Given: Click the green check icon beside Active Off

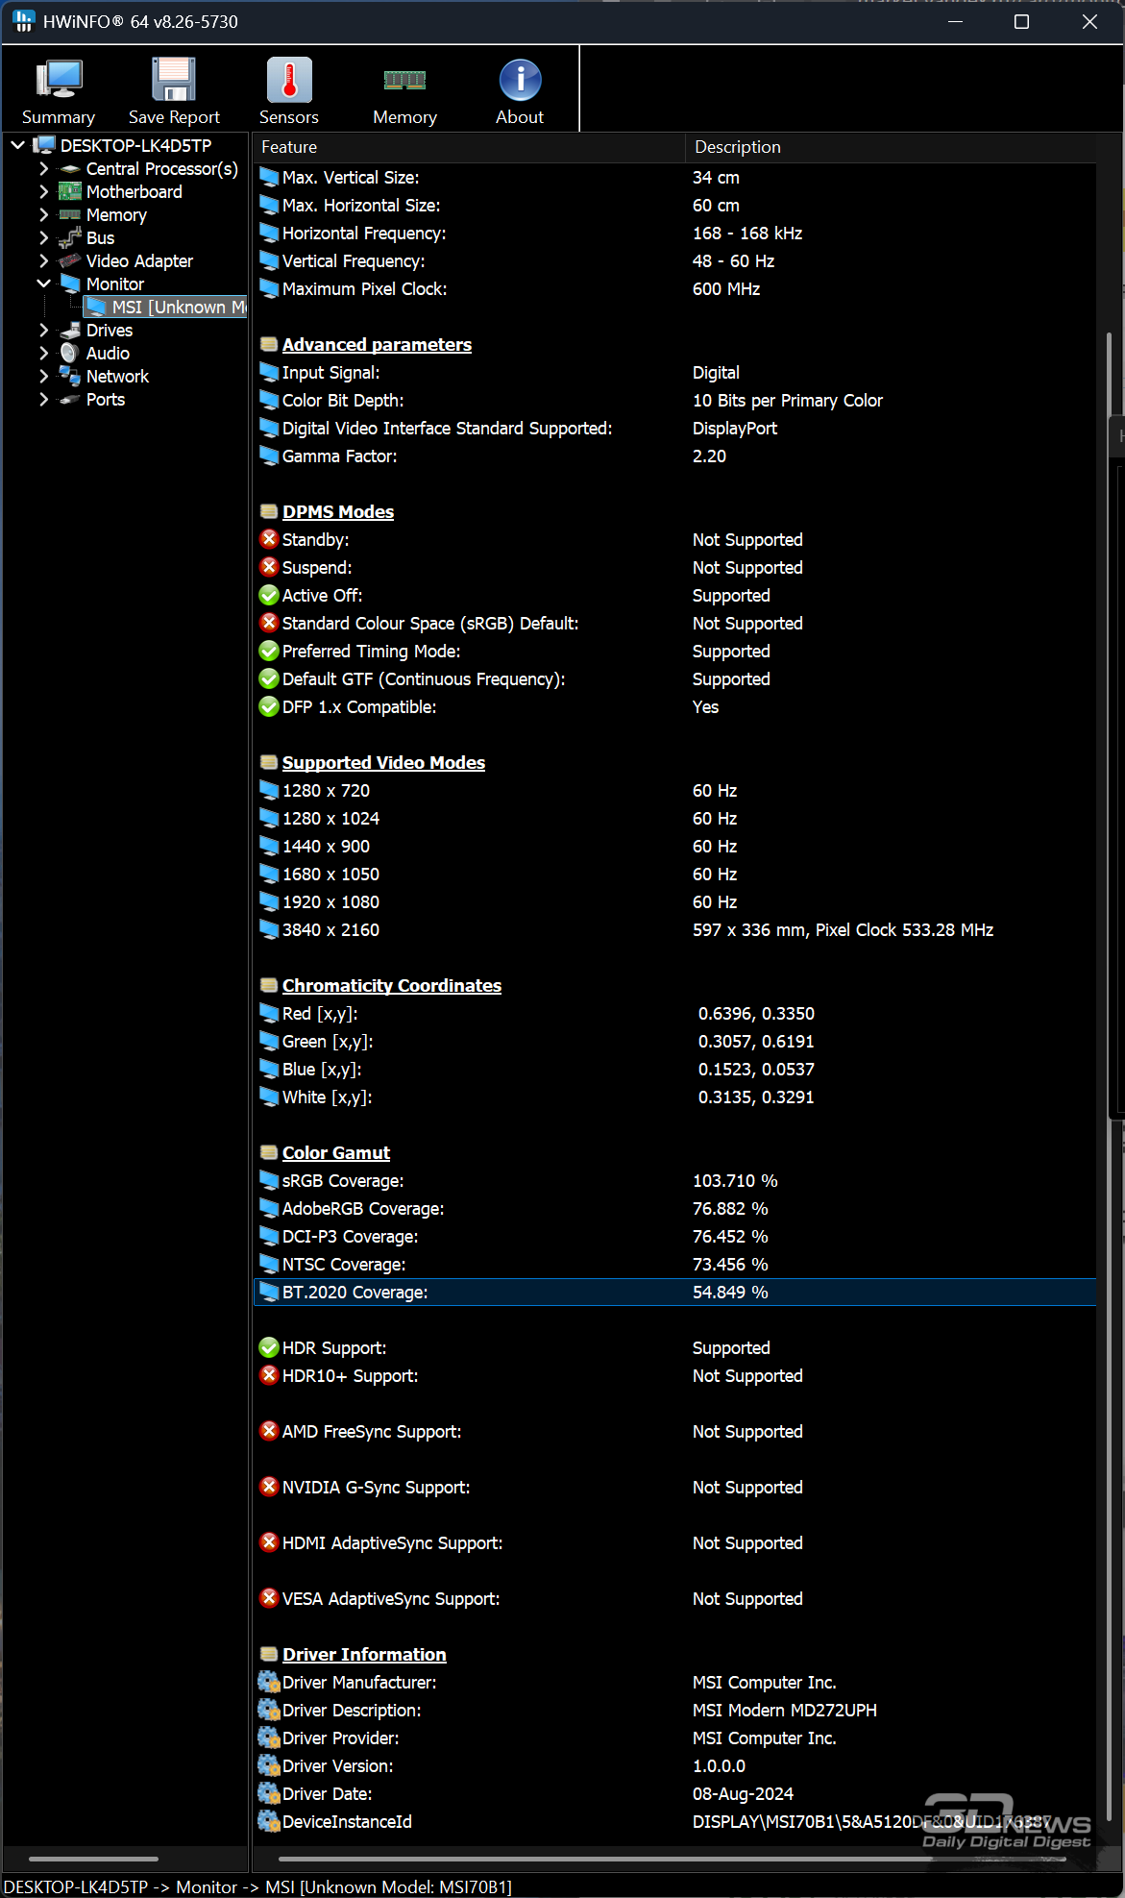Looking at the screenshot, I should click(x=269, y=595).
